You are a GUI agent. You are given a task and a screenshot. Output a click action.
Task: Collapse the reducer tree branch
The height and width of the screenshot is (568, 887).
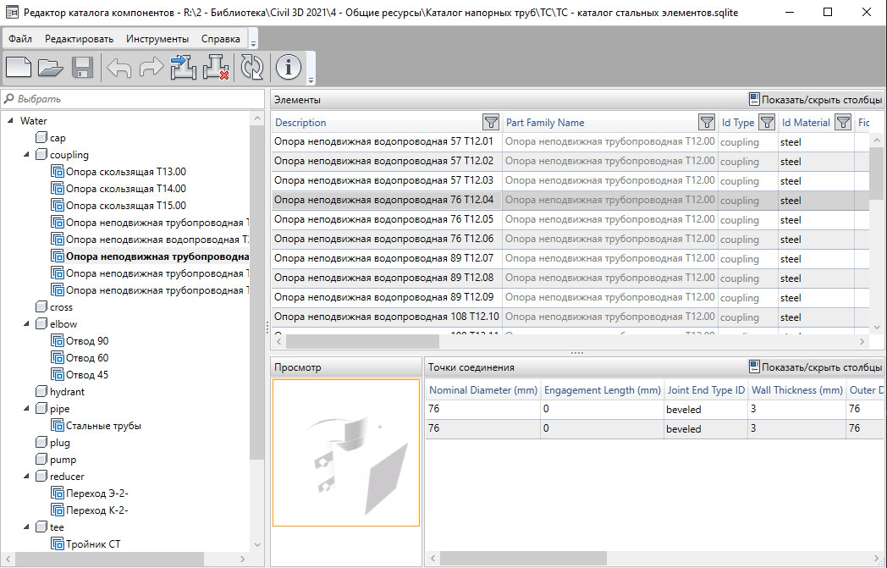click(x=26, y=477)
